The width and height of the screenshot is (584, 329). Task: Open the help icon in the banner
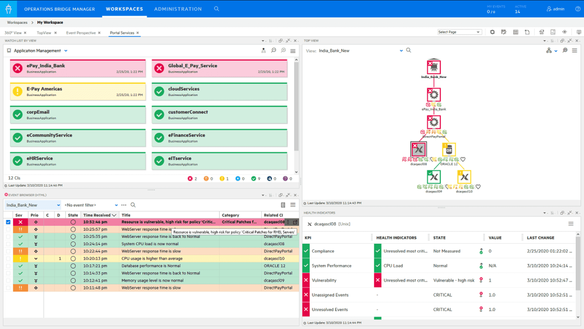(578, 9)
